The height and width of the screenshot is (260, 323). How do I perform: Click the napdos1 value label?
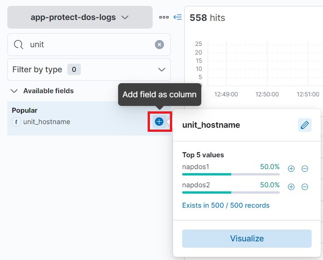tap(196, 167)
